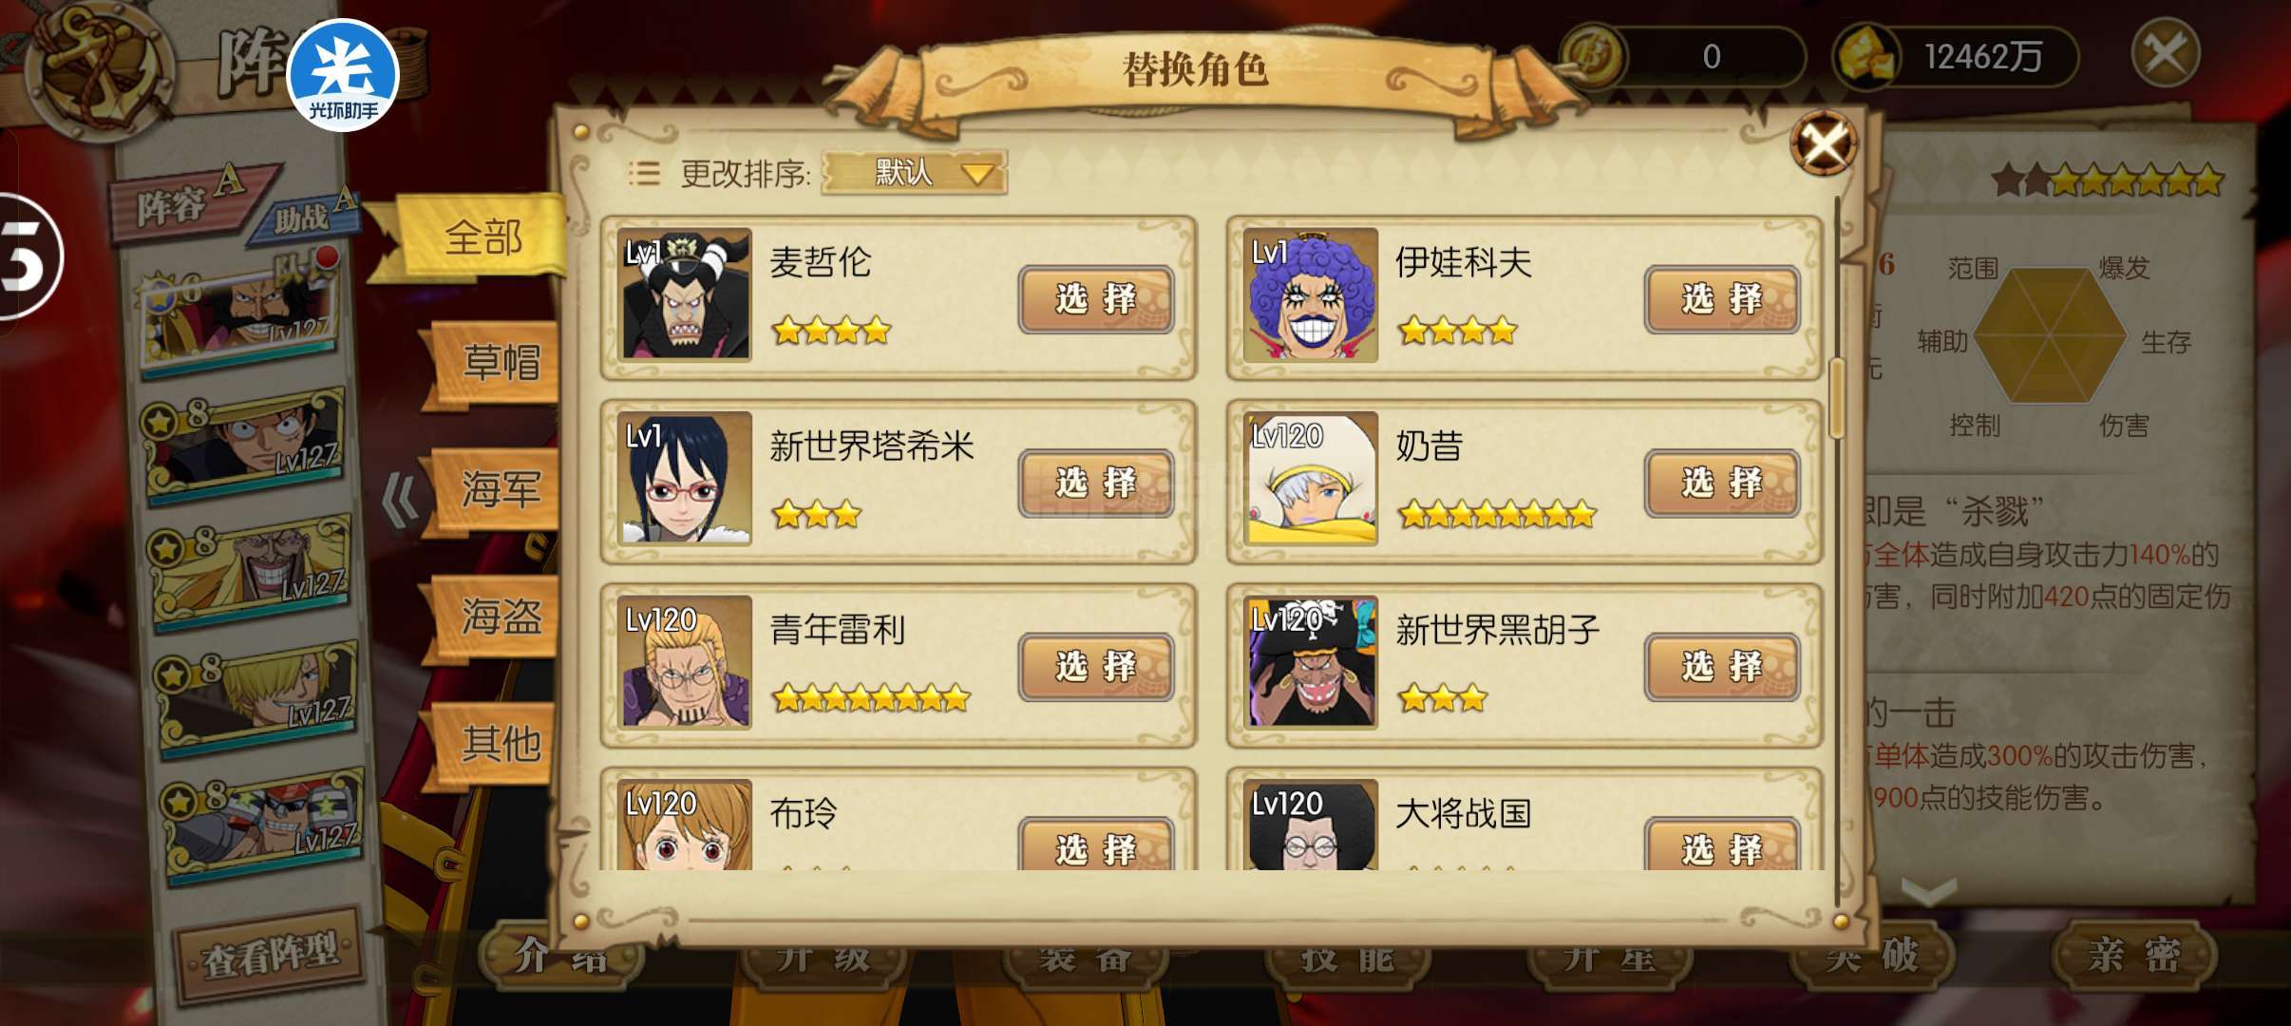Click the 查看阵型 button
2291x1026 pixels.
click(270, 954)
